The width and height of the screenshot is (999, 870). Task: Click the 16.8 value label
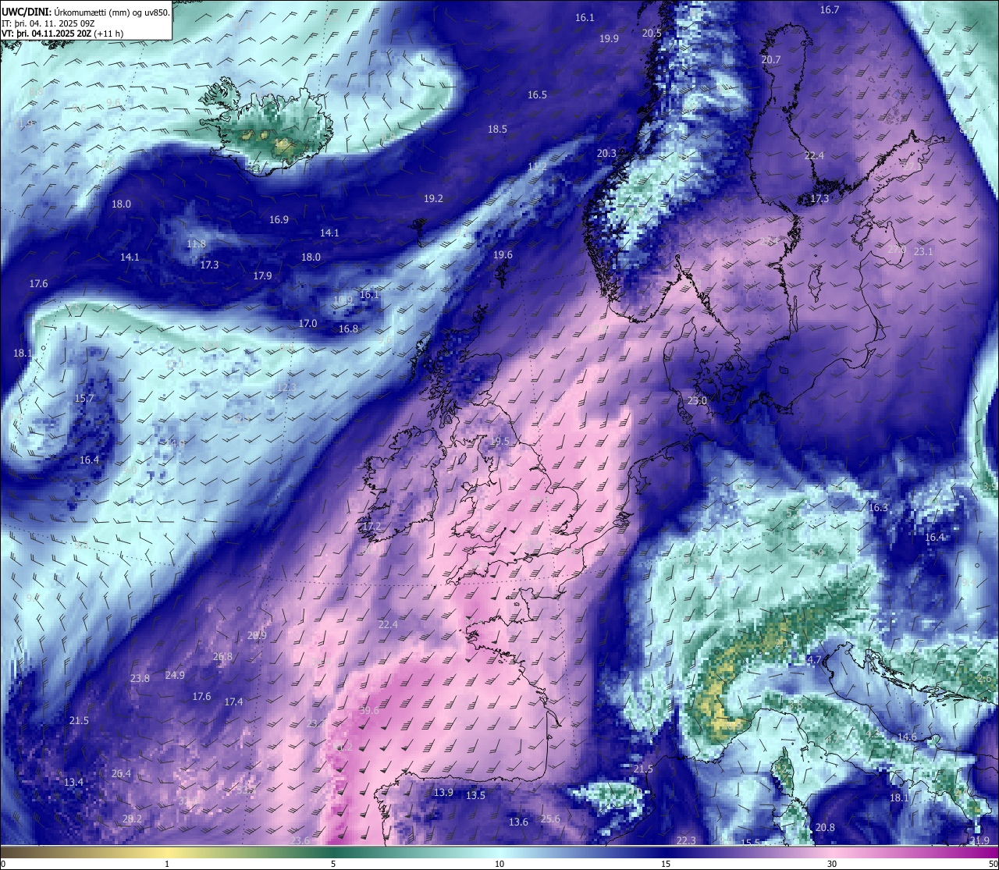[348, 329]
